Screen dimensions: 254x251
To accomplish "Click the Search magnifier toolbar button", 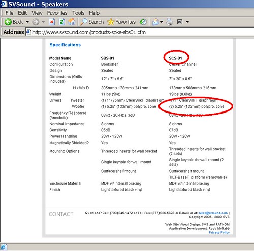I will [x=92, y=22].
